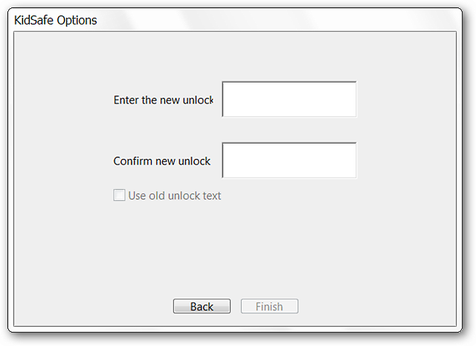The width and height of the screenshot is (476, 346).
Task: Click the 'Enter the new unlock' label
Action: pyautogui.click(x=164, y=100)
